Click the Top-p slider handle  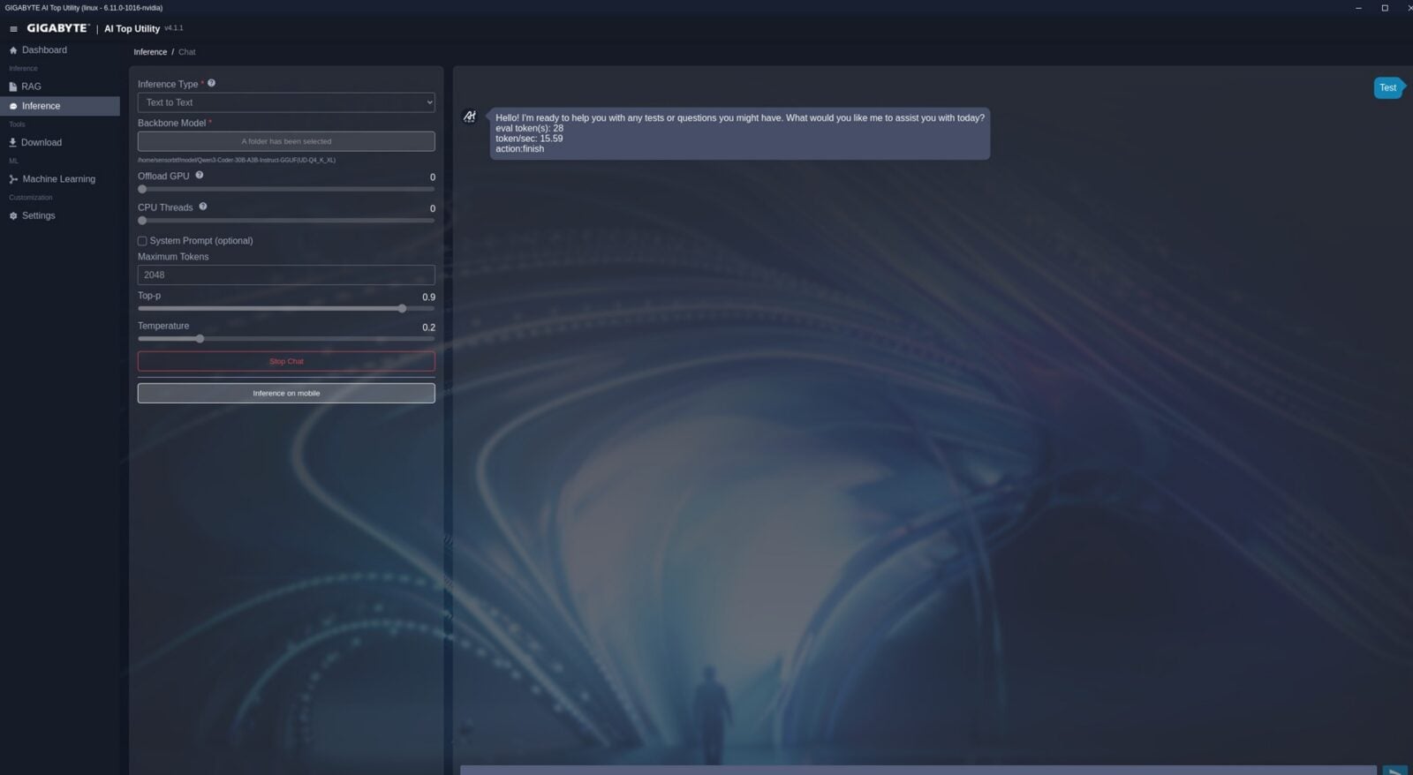[402, 309]
